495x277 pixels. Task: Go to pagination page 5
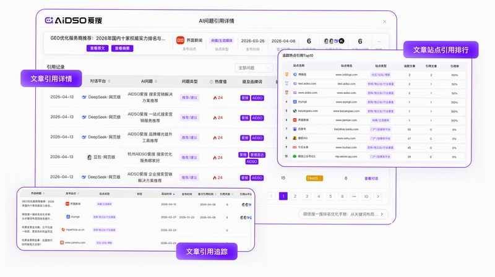click(x=330, y=196)
